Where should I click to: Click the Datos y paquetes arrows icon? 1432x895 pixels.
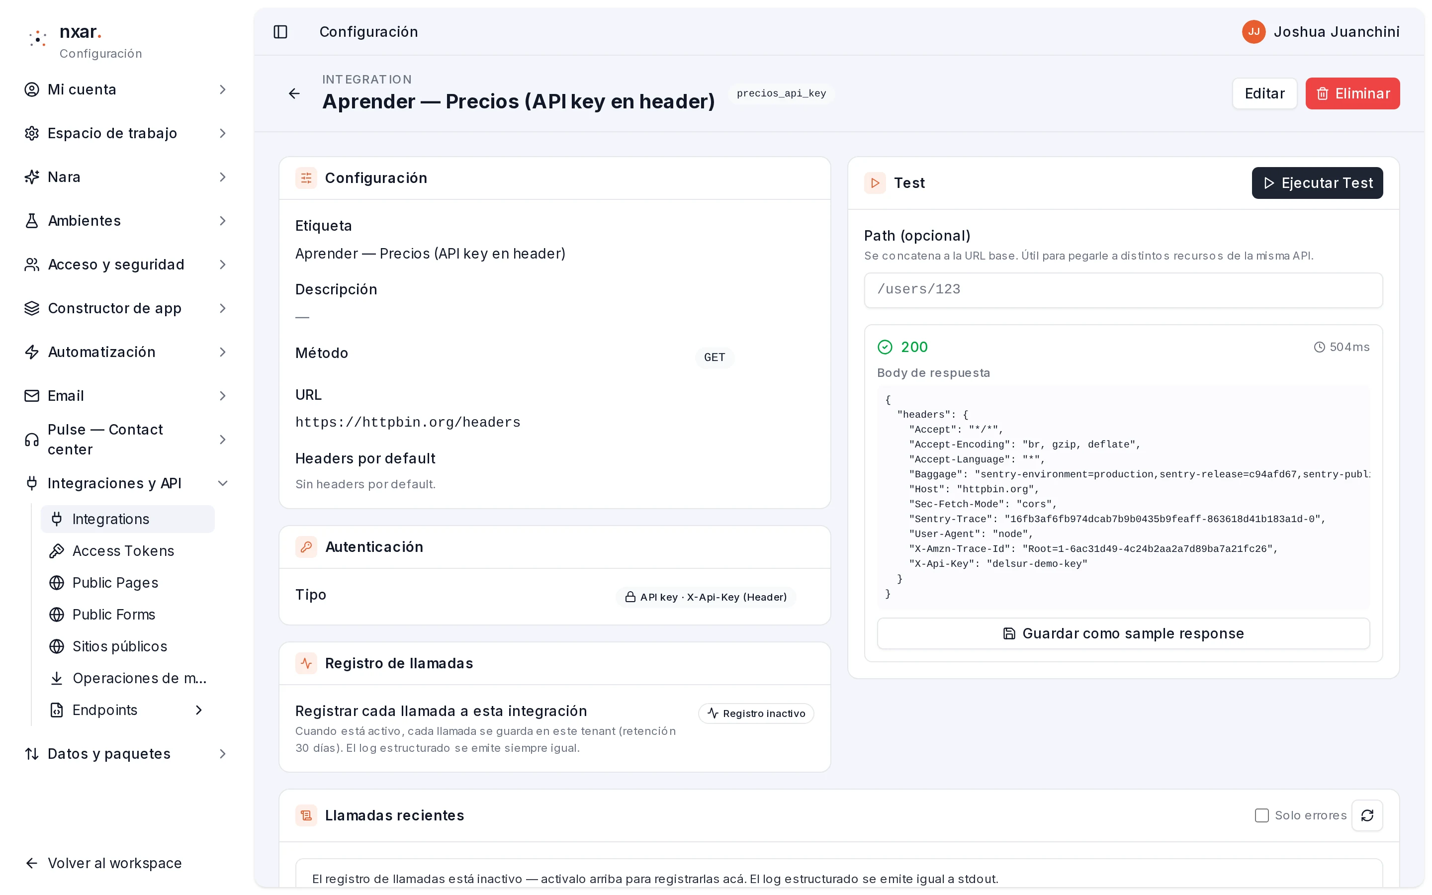click(32, 754)
